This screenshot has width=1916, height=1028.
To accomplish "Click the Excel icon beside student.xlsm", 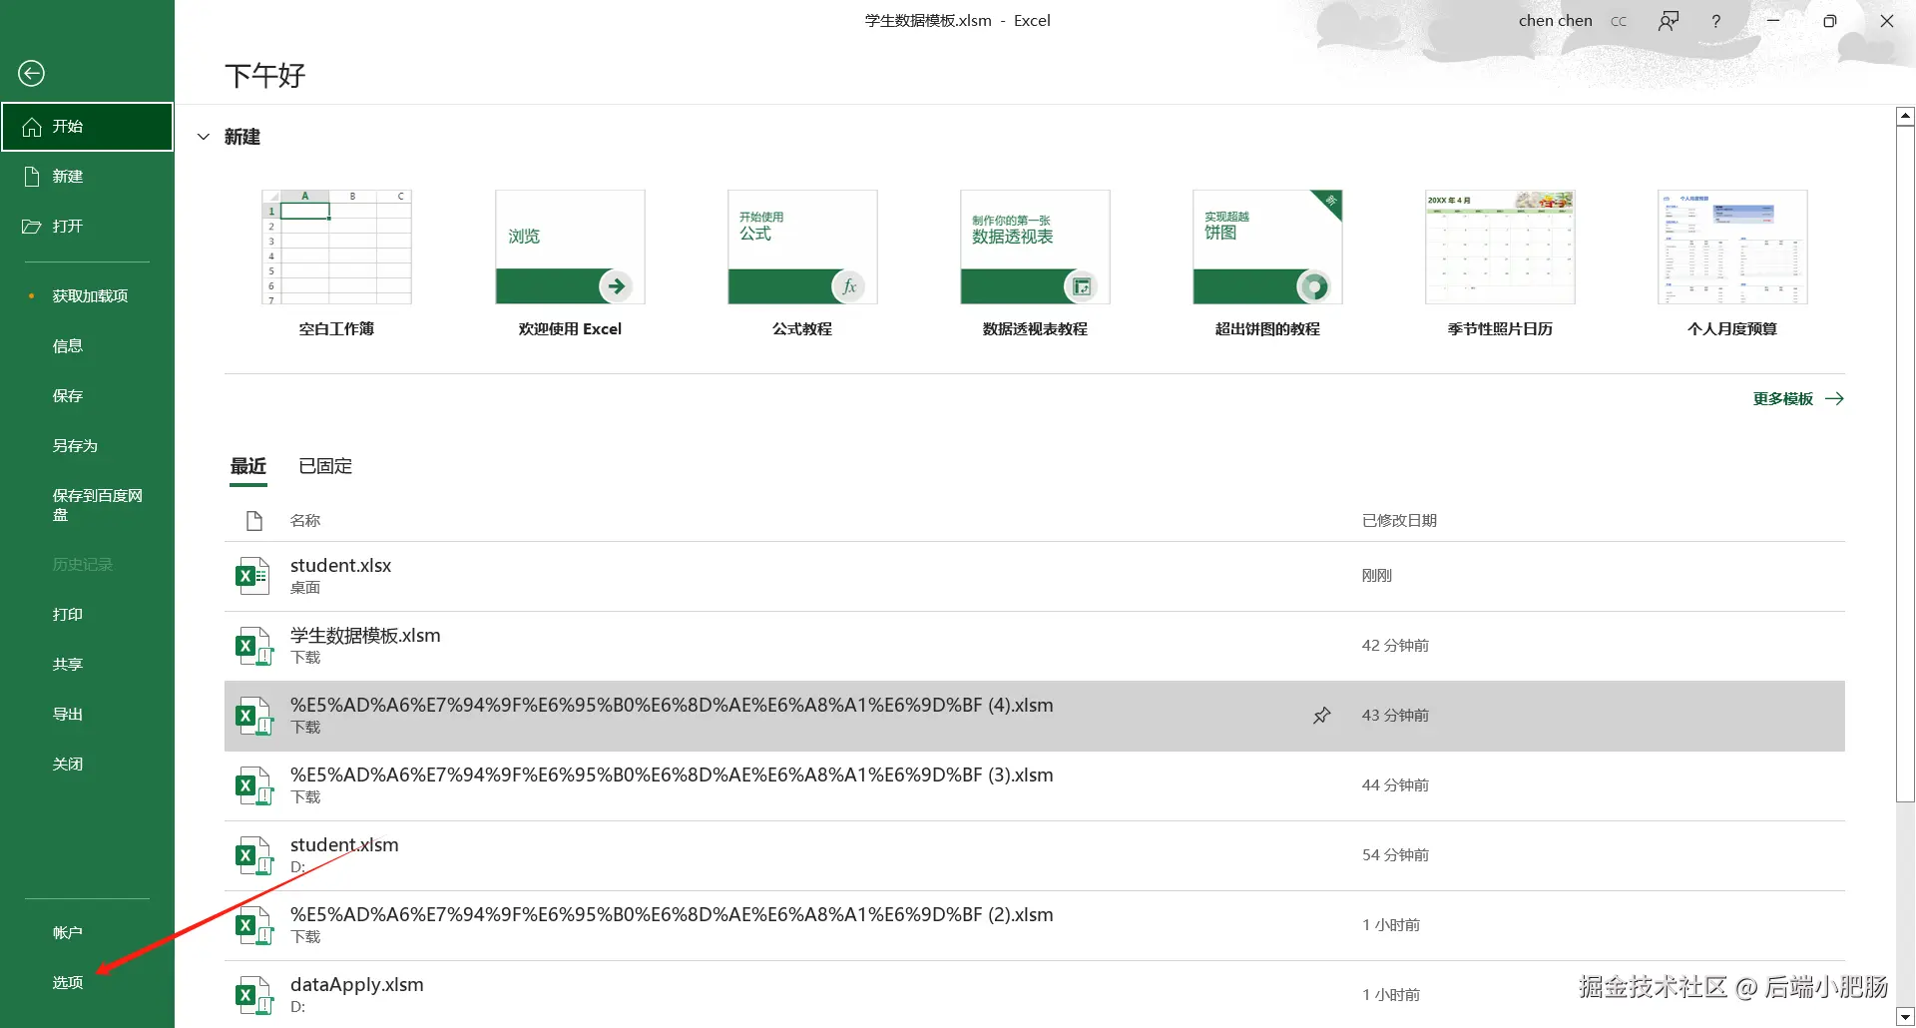I will 253,855.
